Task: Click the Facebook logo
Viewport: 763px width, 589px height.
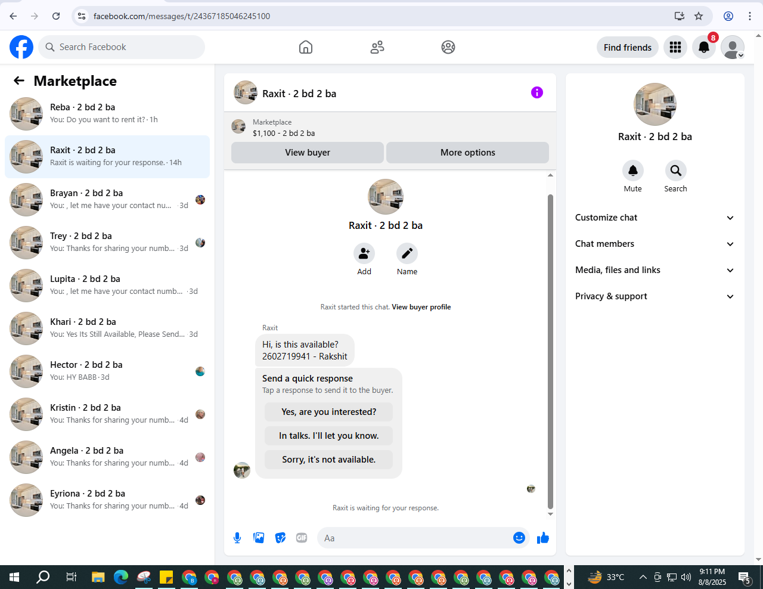Action: [21, 47]
